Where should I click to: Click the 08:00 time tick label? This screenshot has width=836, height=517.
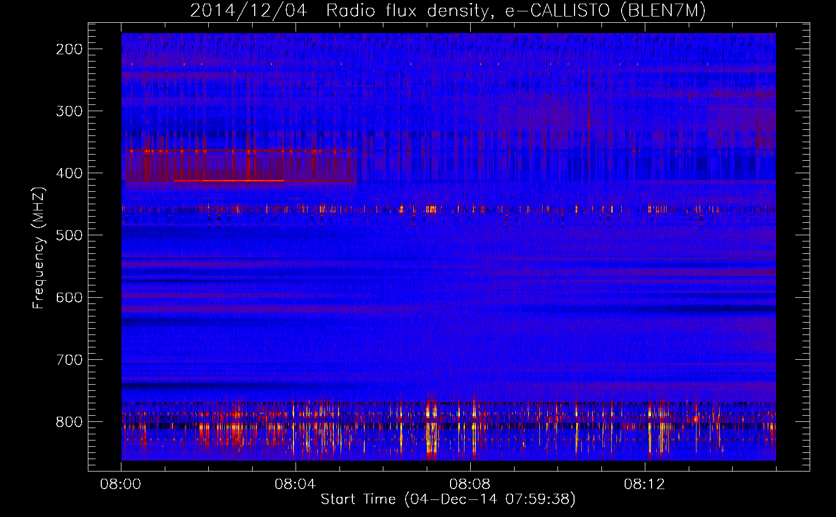point(121,484)
